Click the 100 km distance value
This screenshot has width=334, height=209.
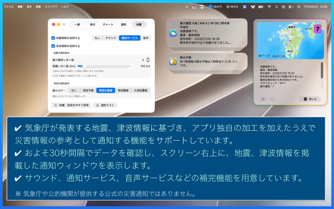point(145,66)
